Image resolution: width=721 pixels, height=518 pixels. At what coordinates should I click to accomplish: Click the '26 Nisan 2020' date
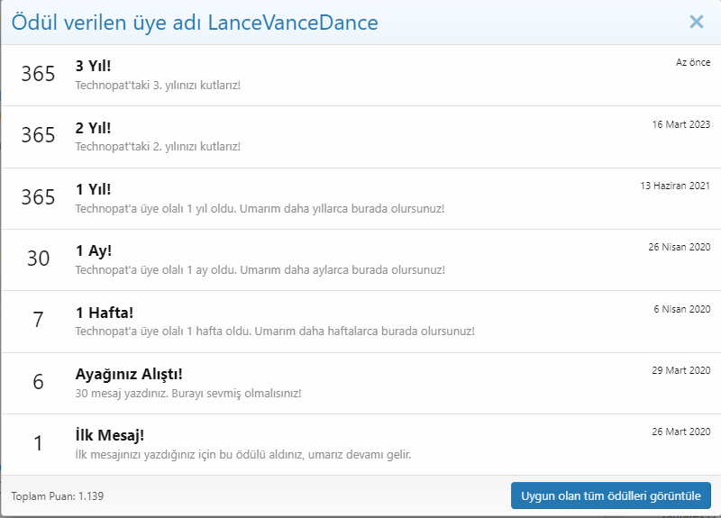[x=679, y=247]
